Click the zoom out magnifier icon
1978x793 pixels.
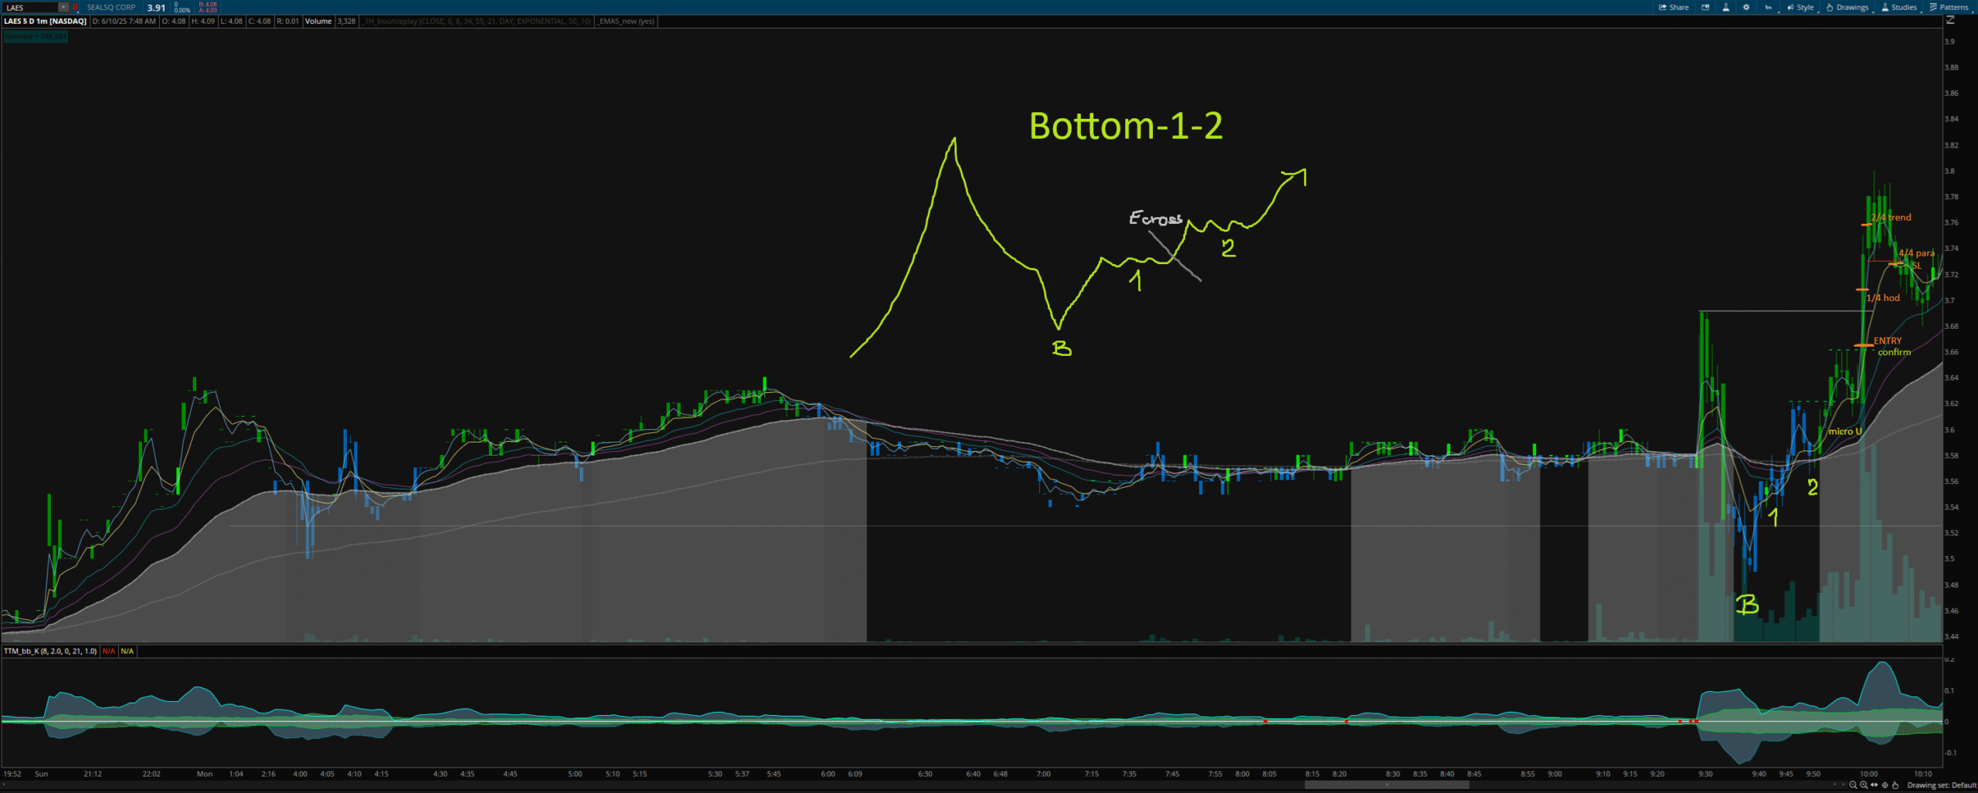pos(1853,785)
